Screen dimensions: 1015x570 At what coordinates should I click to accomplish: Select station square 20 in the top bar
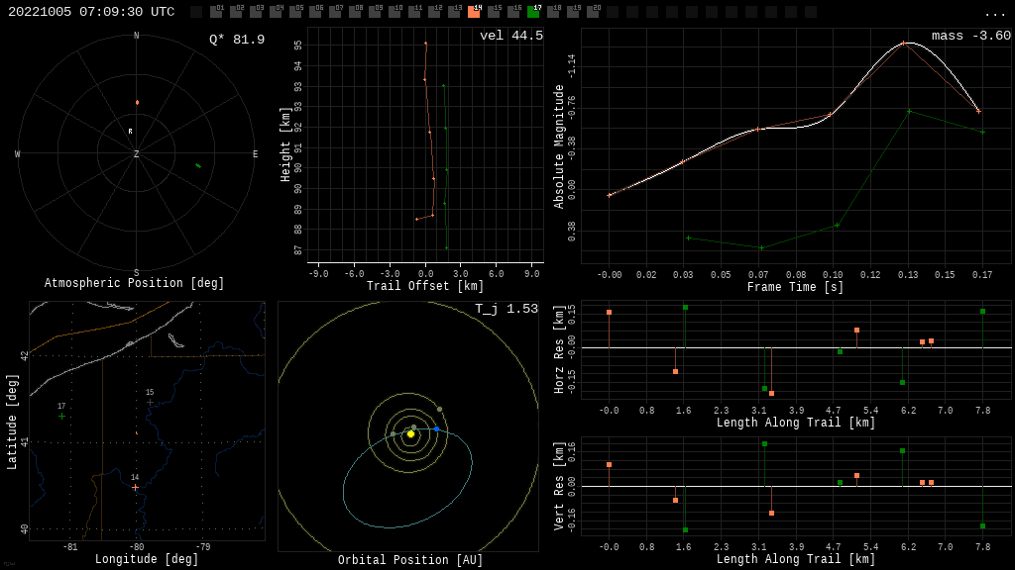(x=593, y=12)
